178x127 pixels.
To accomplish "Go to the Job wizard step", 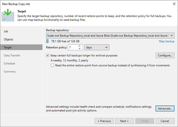I will tap(6, 31).
